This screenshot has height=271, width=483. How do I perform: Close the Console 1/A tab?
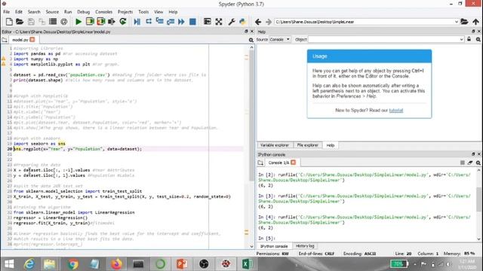tap(294, 163)
